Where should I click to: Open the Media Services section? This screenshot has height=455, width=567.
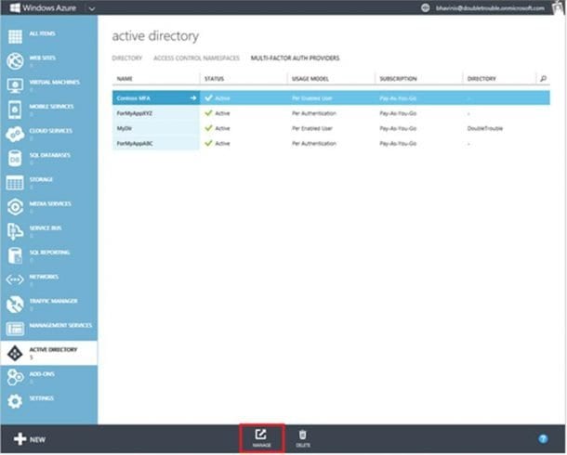click(16, 207)
